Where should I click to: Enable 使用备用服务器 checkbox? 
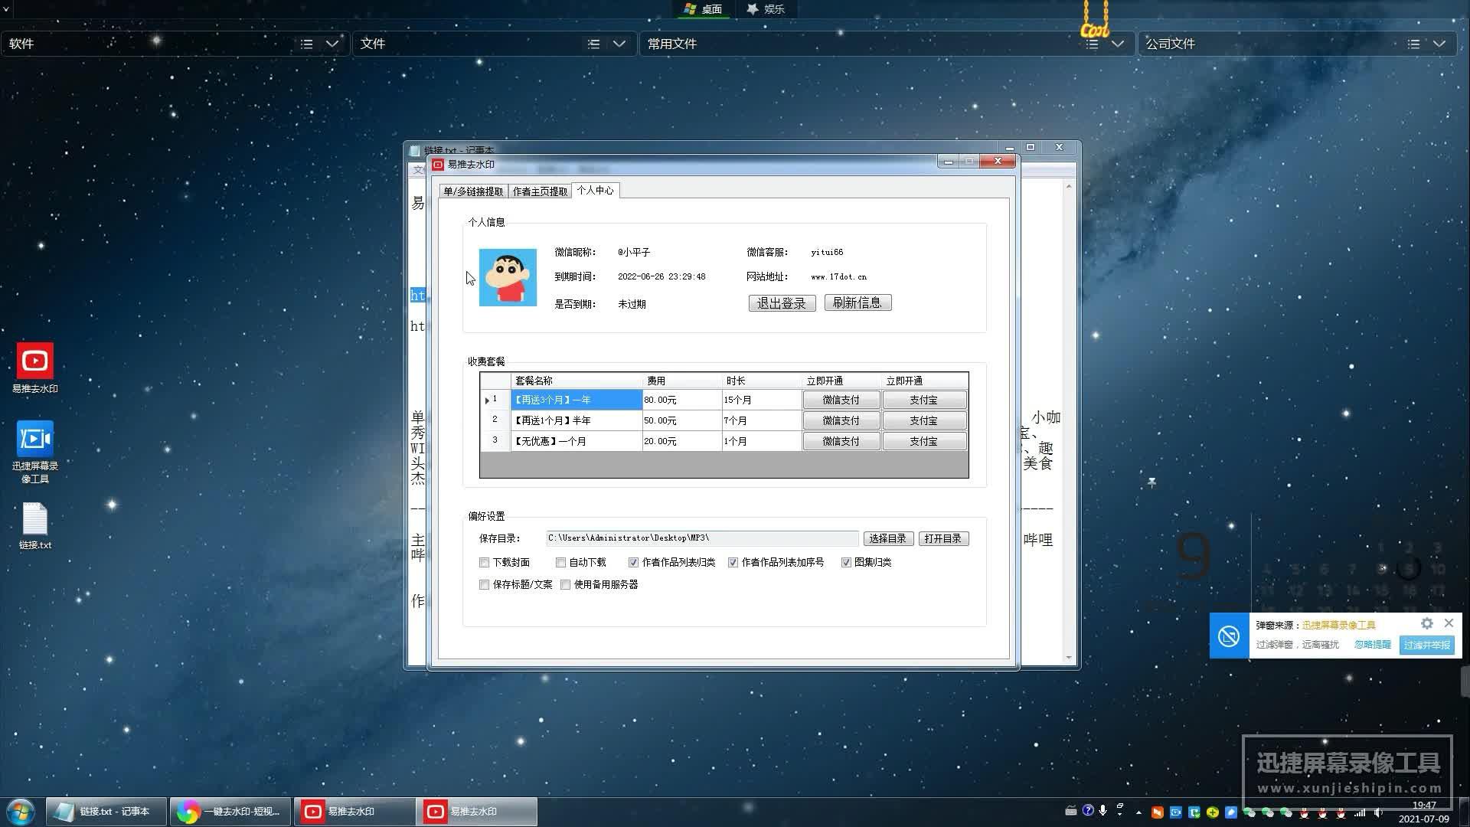565,585
